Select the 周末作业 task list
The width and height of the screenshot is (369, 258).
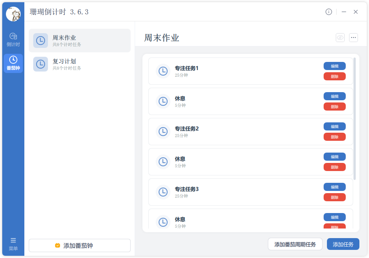pos(79,41)
